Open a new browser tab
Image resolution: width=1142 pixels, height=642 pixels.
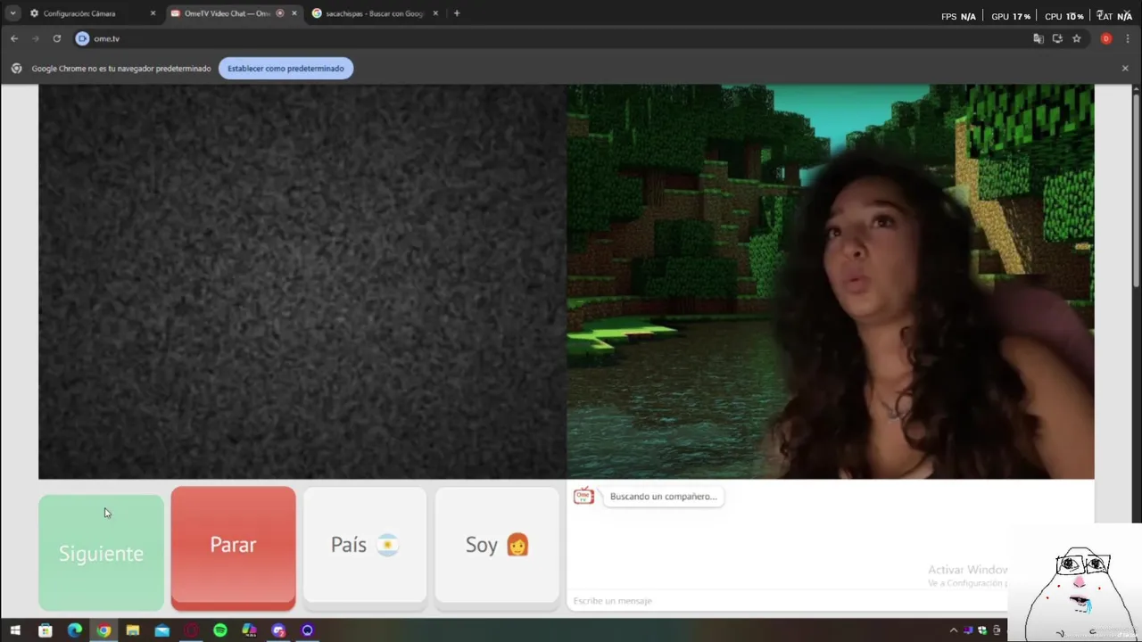click(x=457, y=13)
